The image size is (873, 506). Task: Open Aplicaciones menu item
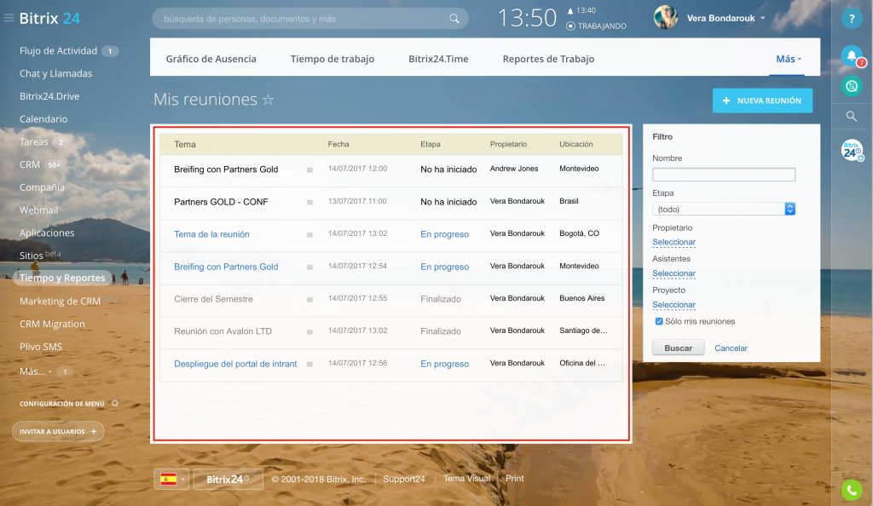[47, 233]
